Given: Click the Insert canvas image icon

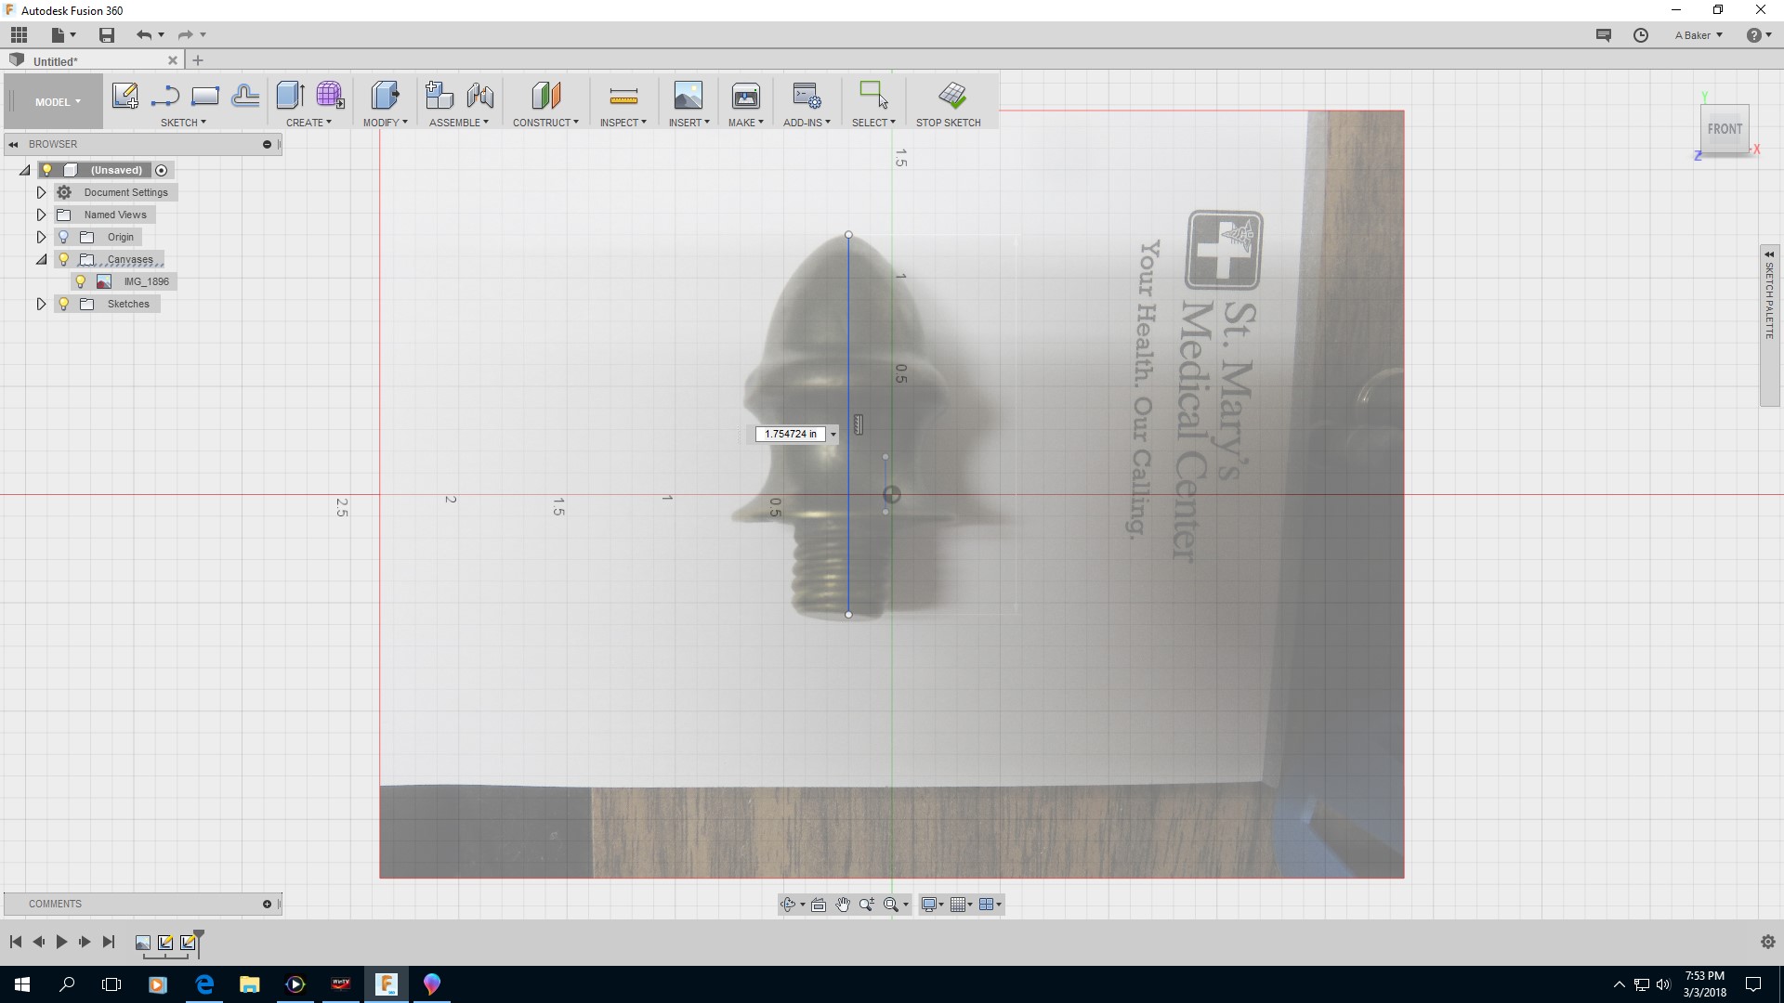Looking at the screenshot, I should coord(688,96).
